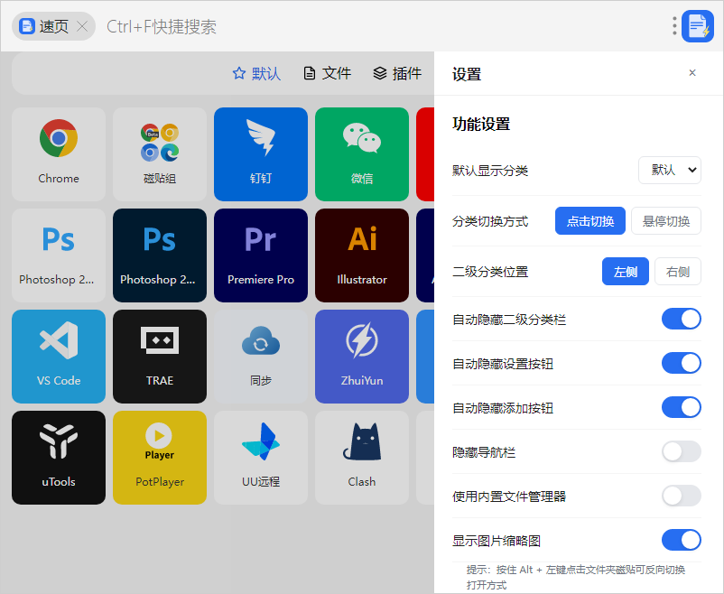Toggle 显示图片缩略图 switch
The height and width of the screenshot is (594, 724).
tap(681, 540)
